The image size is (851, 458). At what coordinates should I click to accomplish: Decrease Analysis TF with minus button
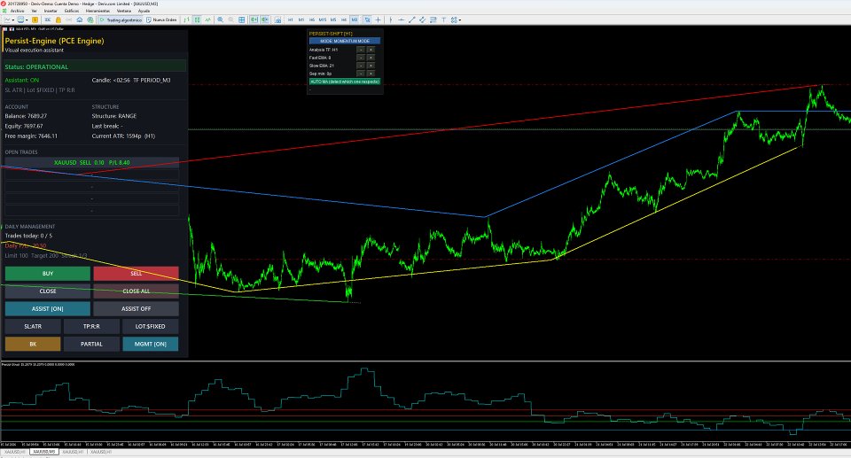tap(361, 50)
